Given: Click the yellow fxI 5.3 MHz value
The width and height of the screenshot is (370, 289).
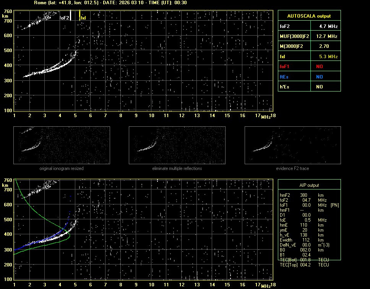Looking at the screenshot, I should [x=328, y=56].
